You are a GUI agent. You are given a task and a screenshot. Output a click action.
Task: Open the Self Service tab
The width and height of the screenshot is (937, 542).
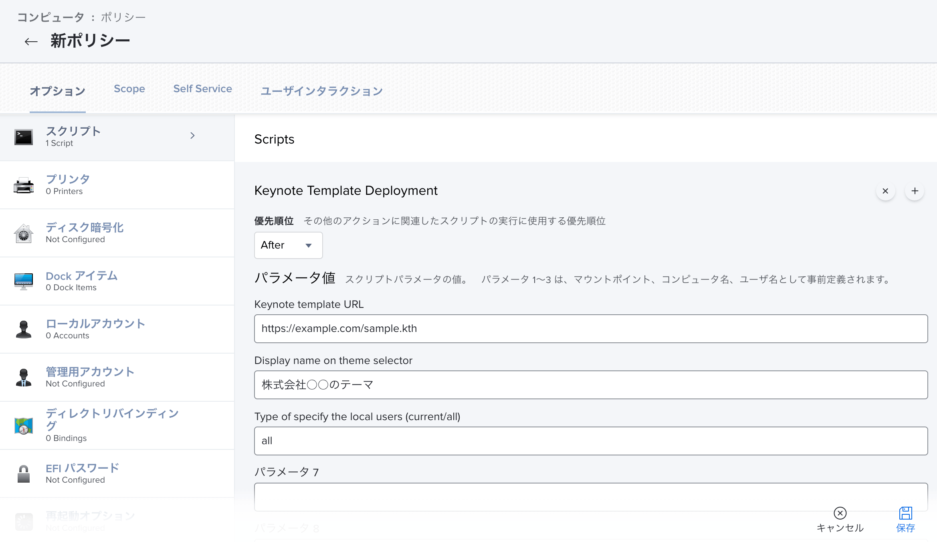point(202,89)
